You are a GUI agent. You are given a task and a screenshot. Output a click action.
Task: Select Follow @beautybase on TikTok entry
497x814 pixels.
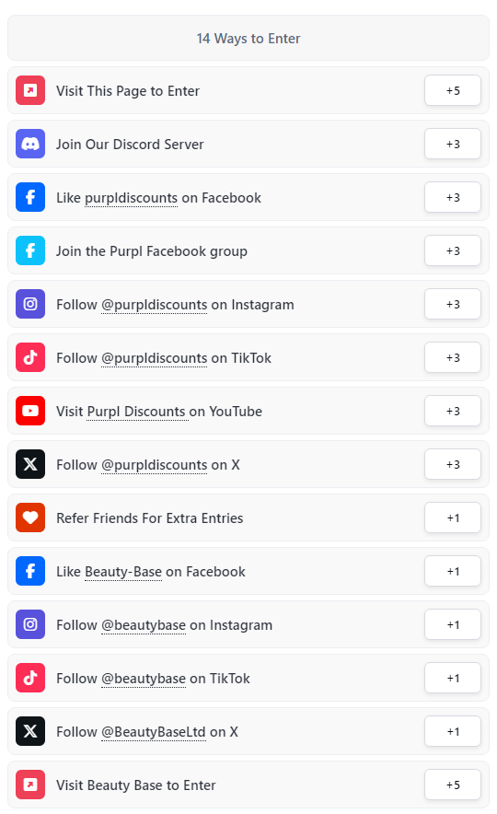(x=248, y=678)
